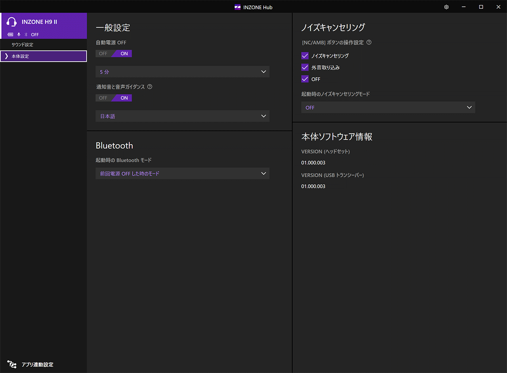Uncheck the 外音取り込み checkbox
Screen dimensions: 507x373
[x=305, y=68]
